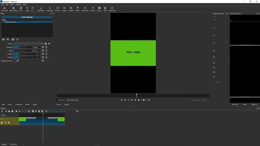Open the Help menu
The height and width of the screenshot is (146, 260).
tap(25, 4)
